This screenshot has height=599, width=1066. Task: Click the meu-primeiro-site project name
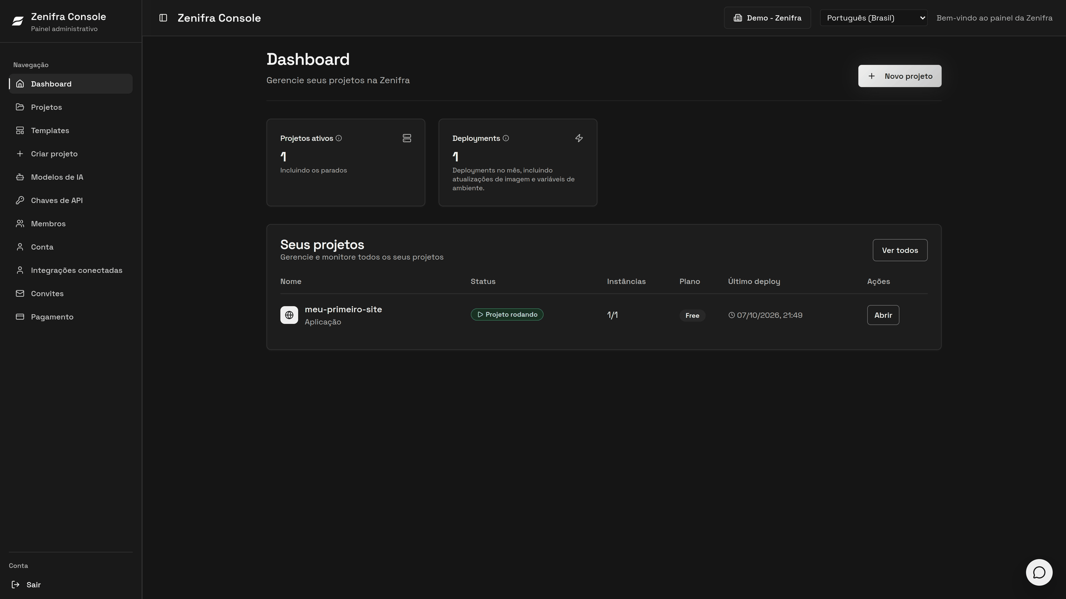(343, 309)
